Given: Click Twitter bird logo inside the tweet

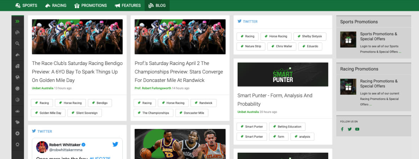Looking at the screenshot, I should tap(115, 144).
